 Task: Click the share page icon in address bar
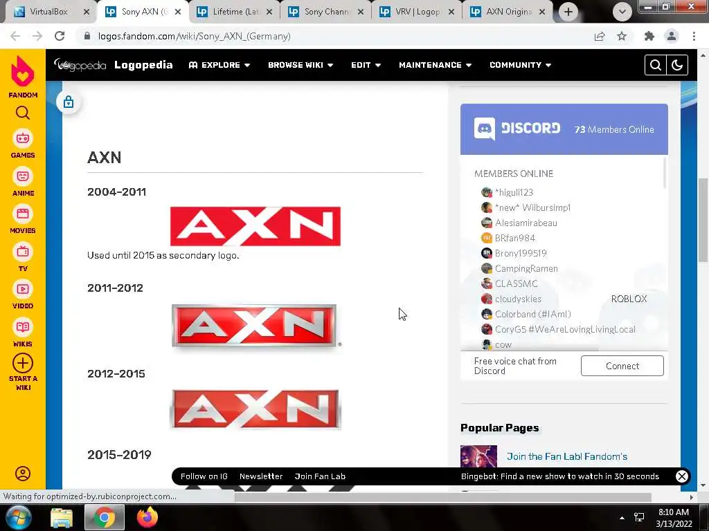pyautogui.click(x=600, y=36)
